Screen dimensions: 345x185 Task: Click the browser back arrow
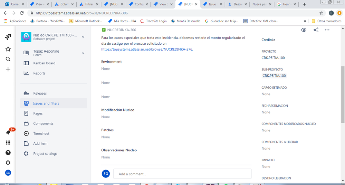pyautogui.click(x=6, y=13)
